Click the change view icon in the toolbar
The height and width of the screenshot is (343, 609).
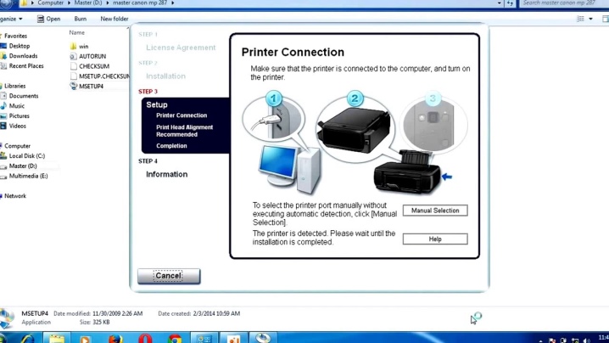click(581, 19)
